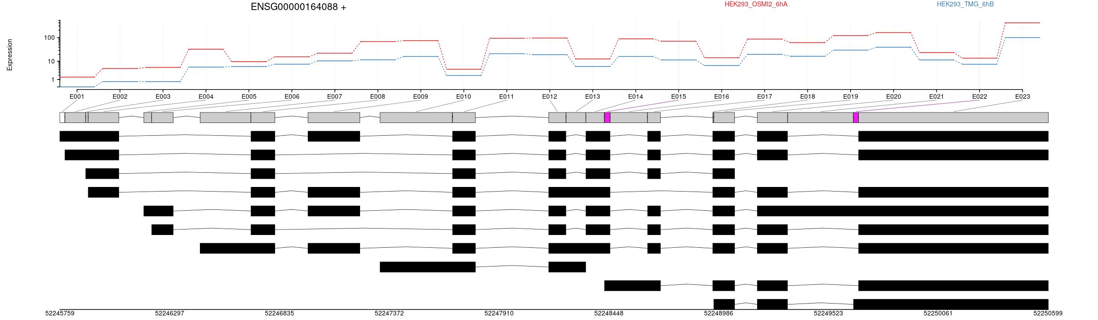Viewport: 1098px width, 320px height.
Task: Click exon label E019
Action: point(850,96)
